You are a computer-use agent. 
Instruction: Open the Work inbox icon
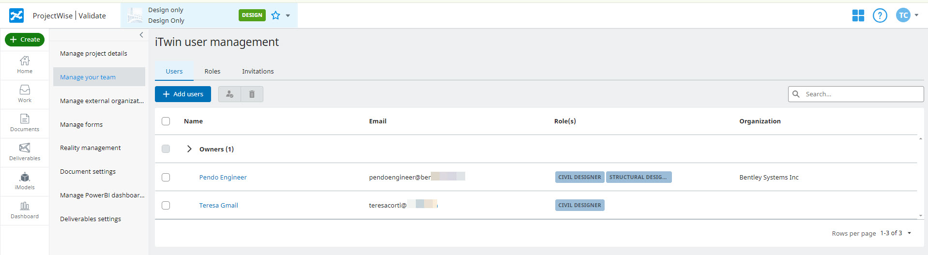click(25, 90)
